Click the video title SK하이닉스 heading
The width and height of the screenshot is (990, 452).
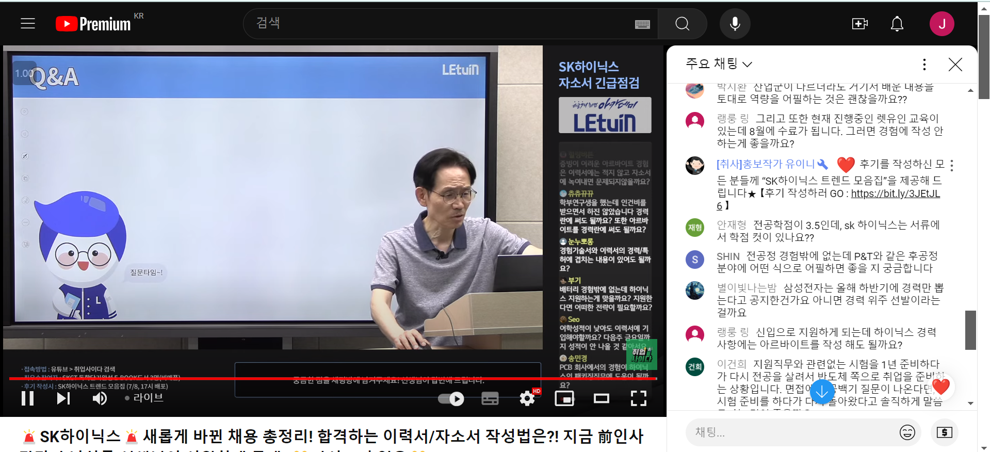(x=333, y=437)
